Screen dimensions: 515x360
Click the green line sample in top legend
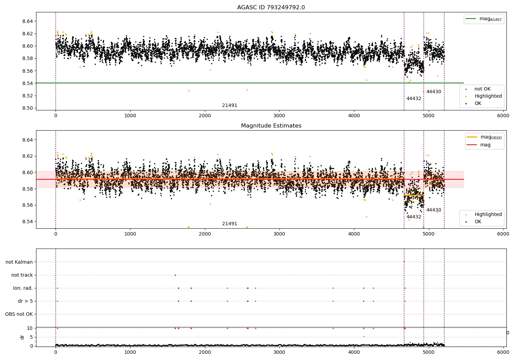[471, 19]
